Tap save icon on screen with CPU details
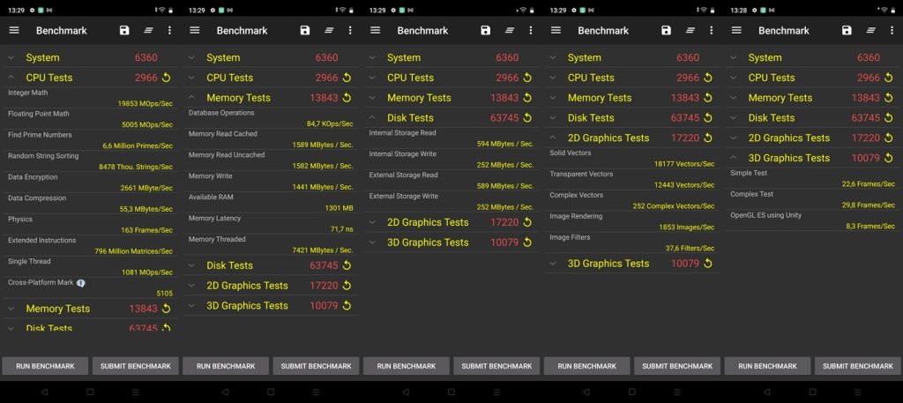Image resolution: width=903 pixels, height=403 pixels. pos(124,31)
